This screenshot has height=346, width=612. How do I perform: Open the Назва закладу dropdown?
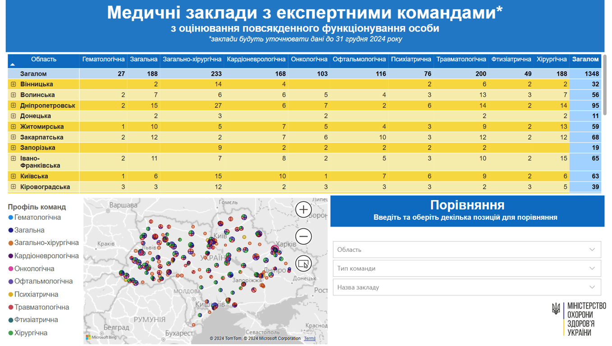point(467,287)
